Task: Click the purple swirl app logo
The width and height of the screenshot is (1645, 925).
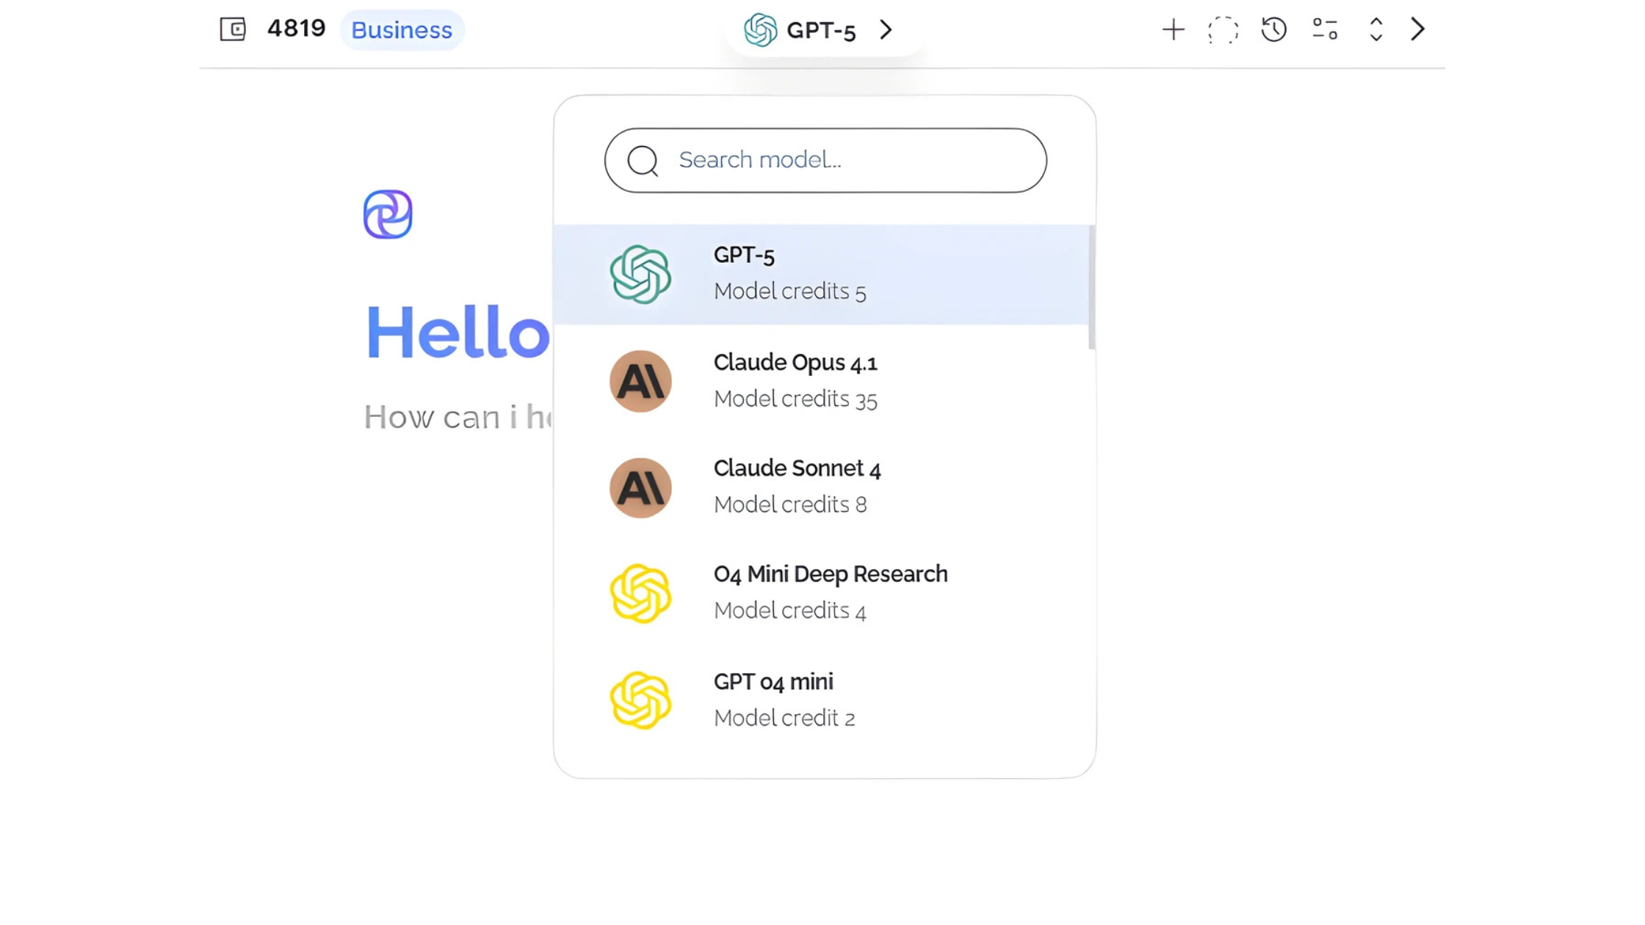Action: point(388,214)
